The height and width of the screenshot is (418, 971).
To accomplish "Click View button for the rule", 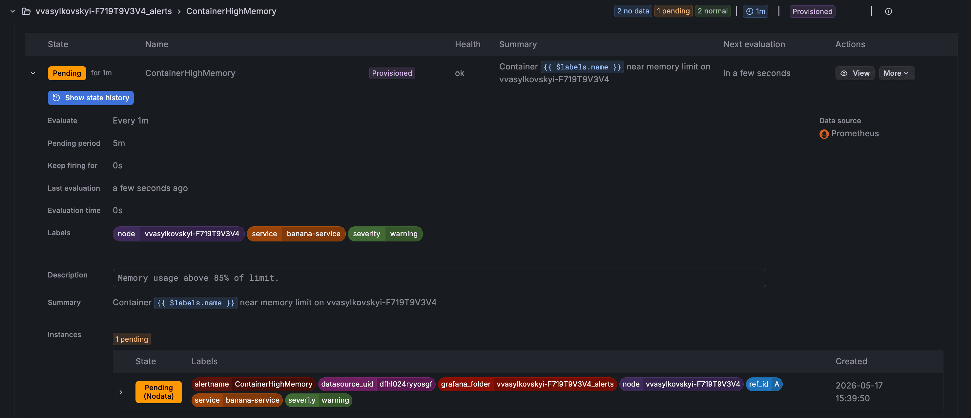I will pos(855,73).
